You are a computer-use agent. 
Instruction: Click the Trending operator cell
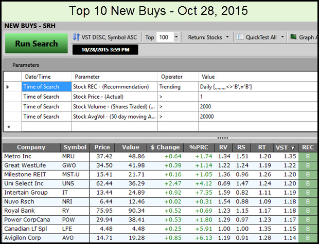[x=178, y=87]
